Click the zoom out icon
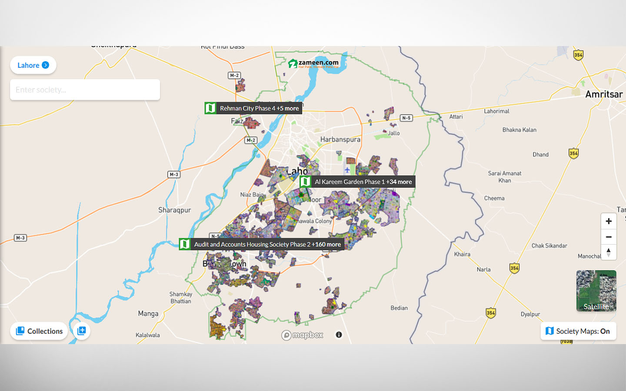 (609, 236)
